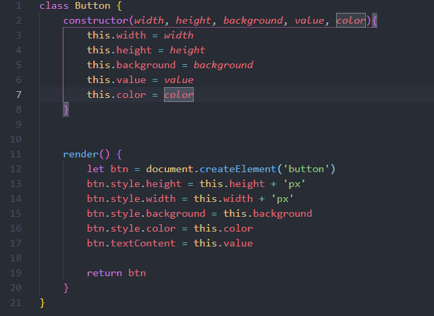Click the Button class name
434x316 pixels.
(92, 5)
